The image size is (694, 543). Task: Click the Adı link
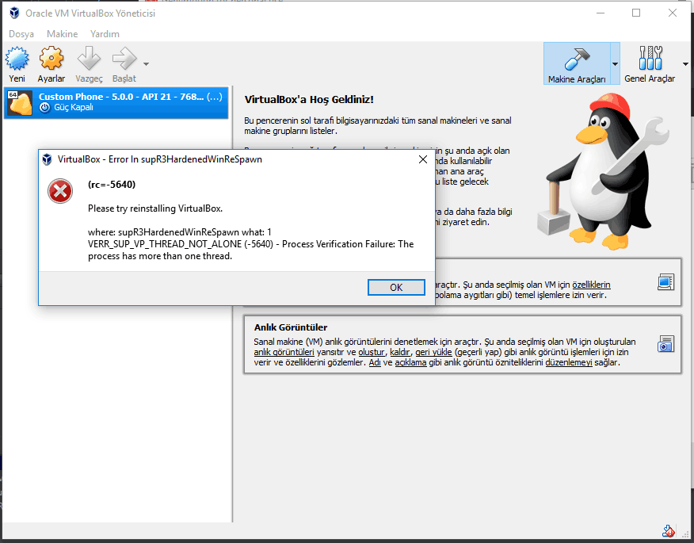(x=375, y=362)
